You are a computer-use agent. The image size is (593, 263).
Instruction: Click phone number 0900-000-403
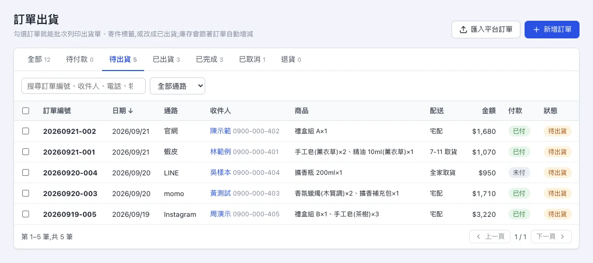(x=256, y=194)
